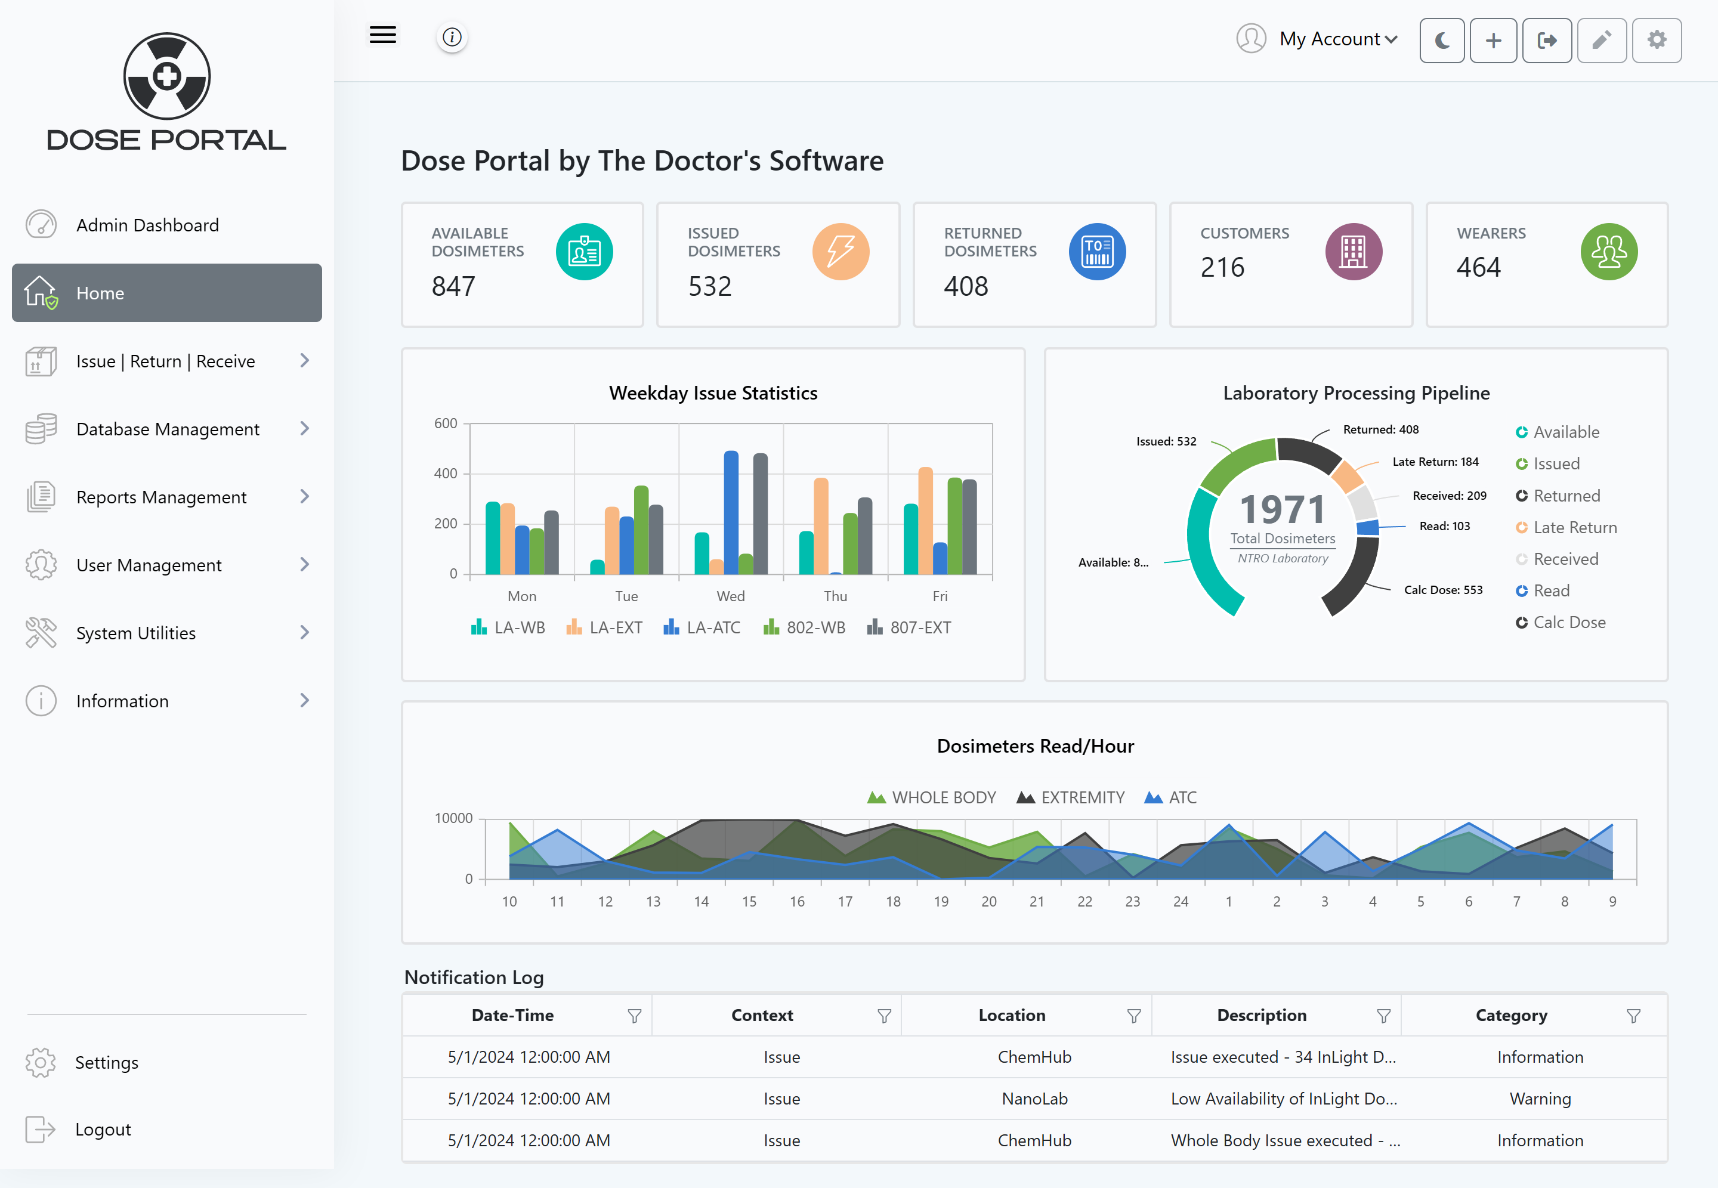Go to Admin Dashboard in the sidebar
This screenshot has width=1718, height=1188.
(147, 225)
